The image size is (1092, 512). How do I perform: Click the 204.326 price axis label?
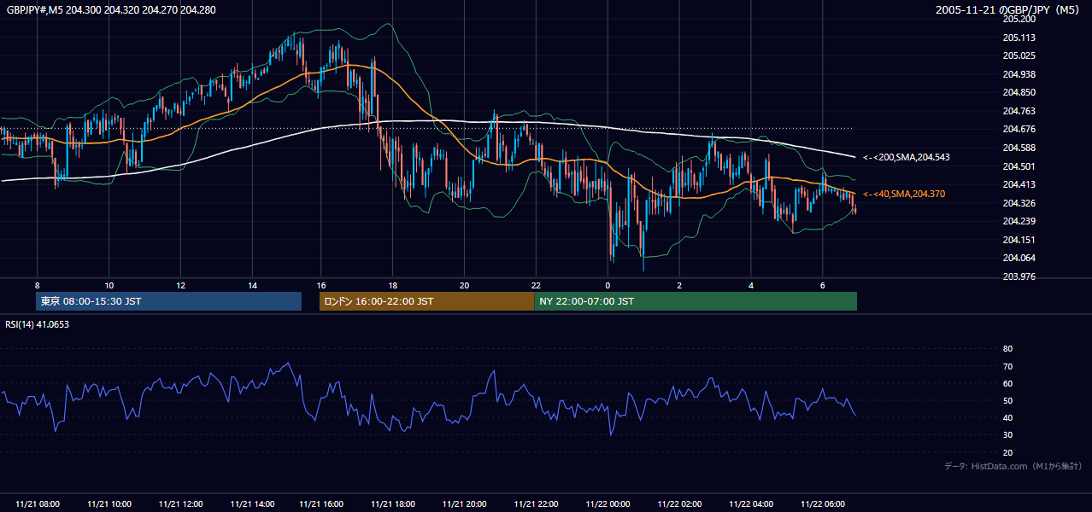click(x=1019, y=203)
